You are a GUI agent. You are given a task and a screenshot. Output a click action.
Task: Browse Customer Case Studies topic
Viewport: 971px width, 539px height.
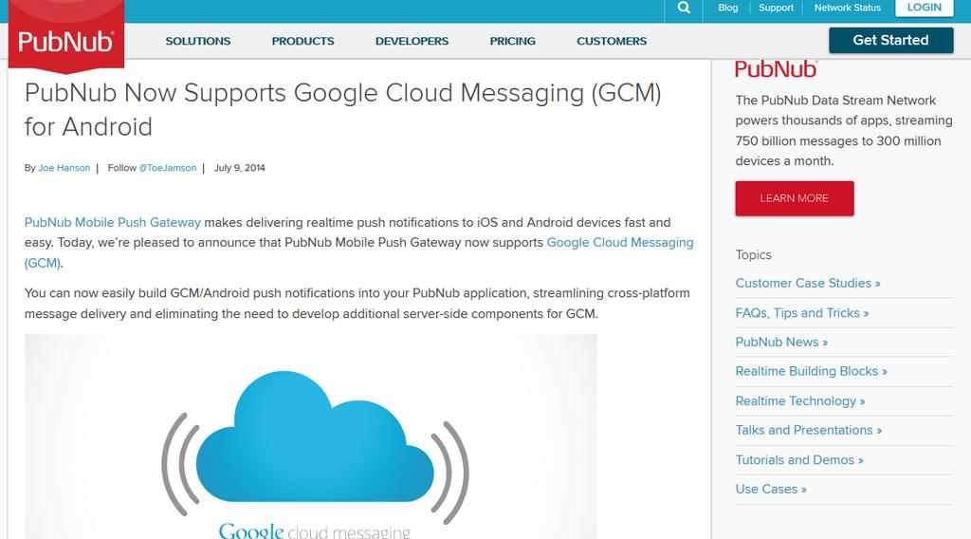coord(808,283)
